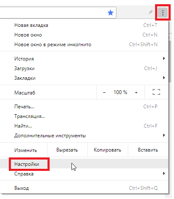The height and width of the screenshot is (199, 174).
Task: Click the Вставить button
Action: coord(148,150)
